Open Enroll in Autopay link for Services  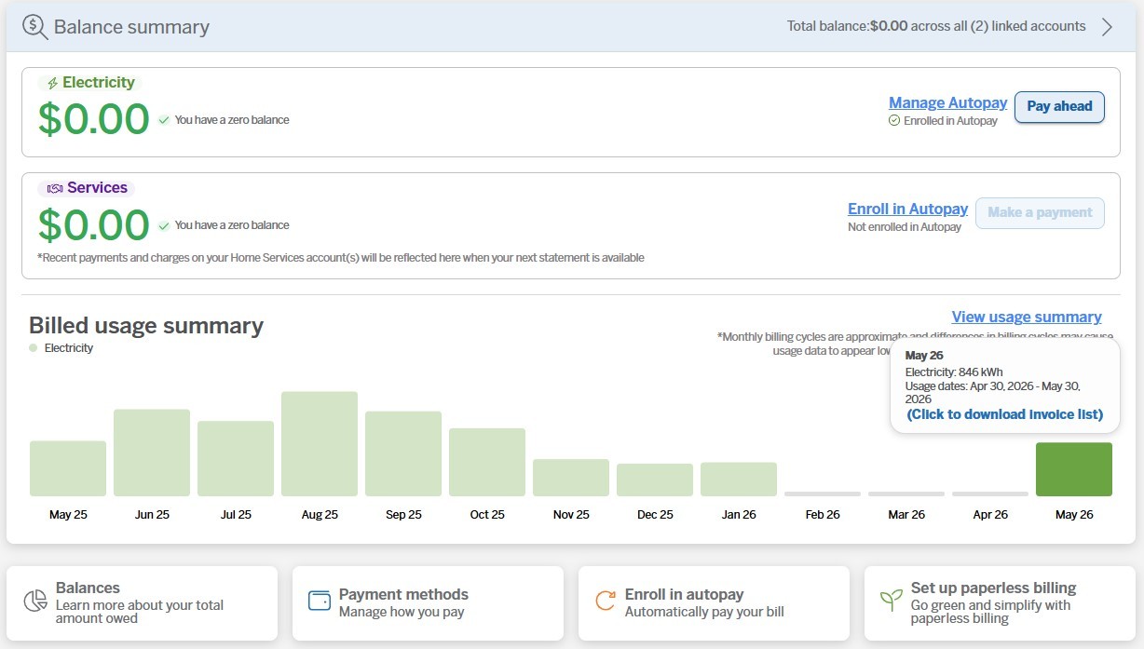tap(907, 209)
